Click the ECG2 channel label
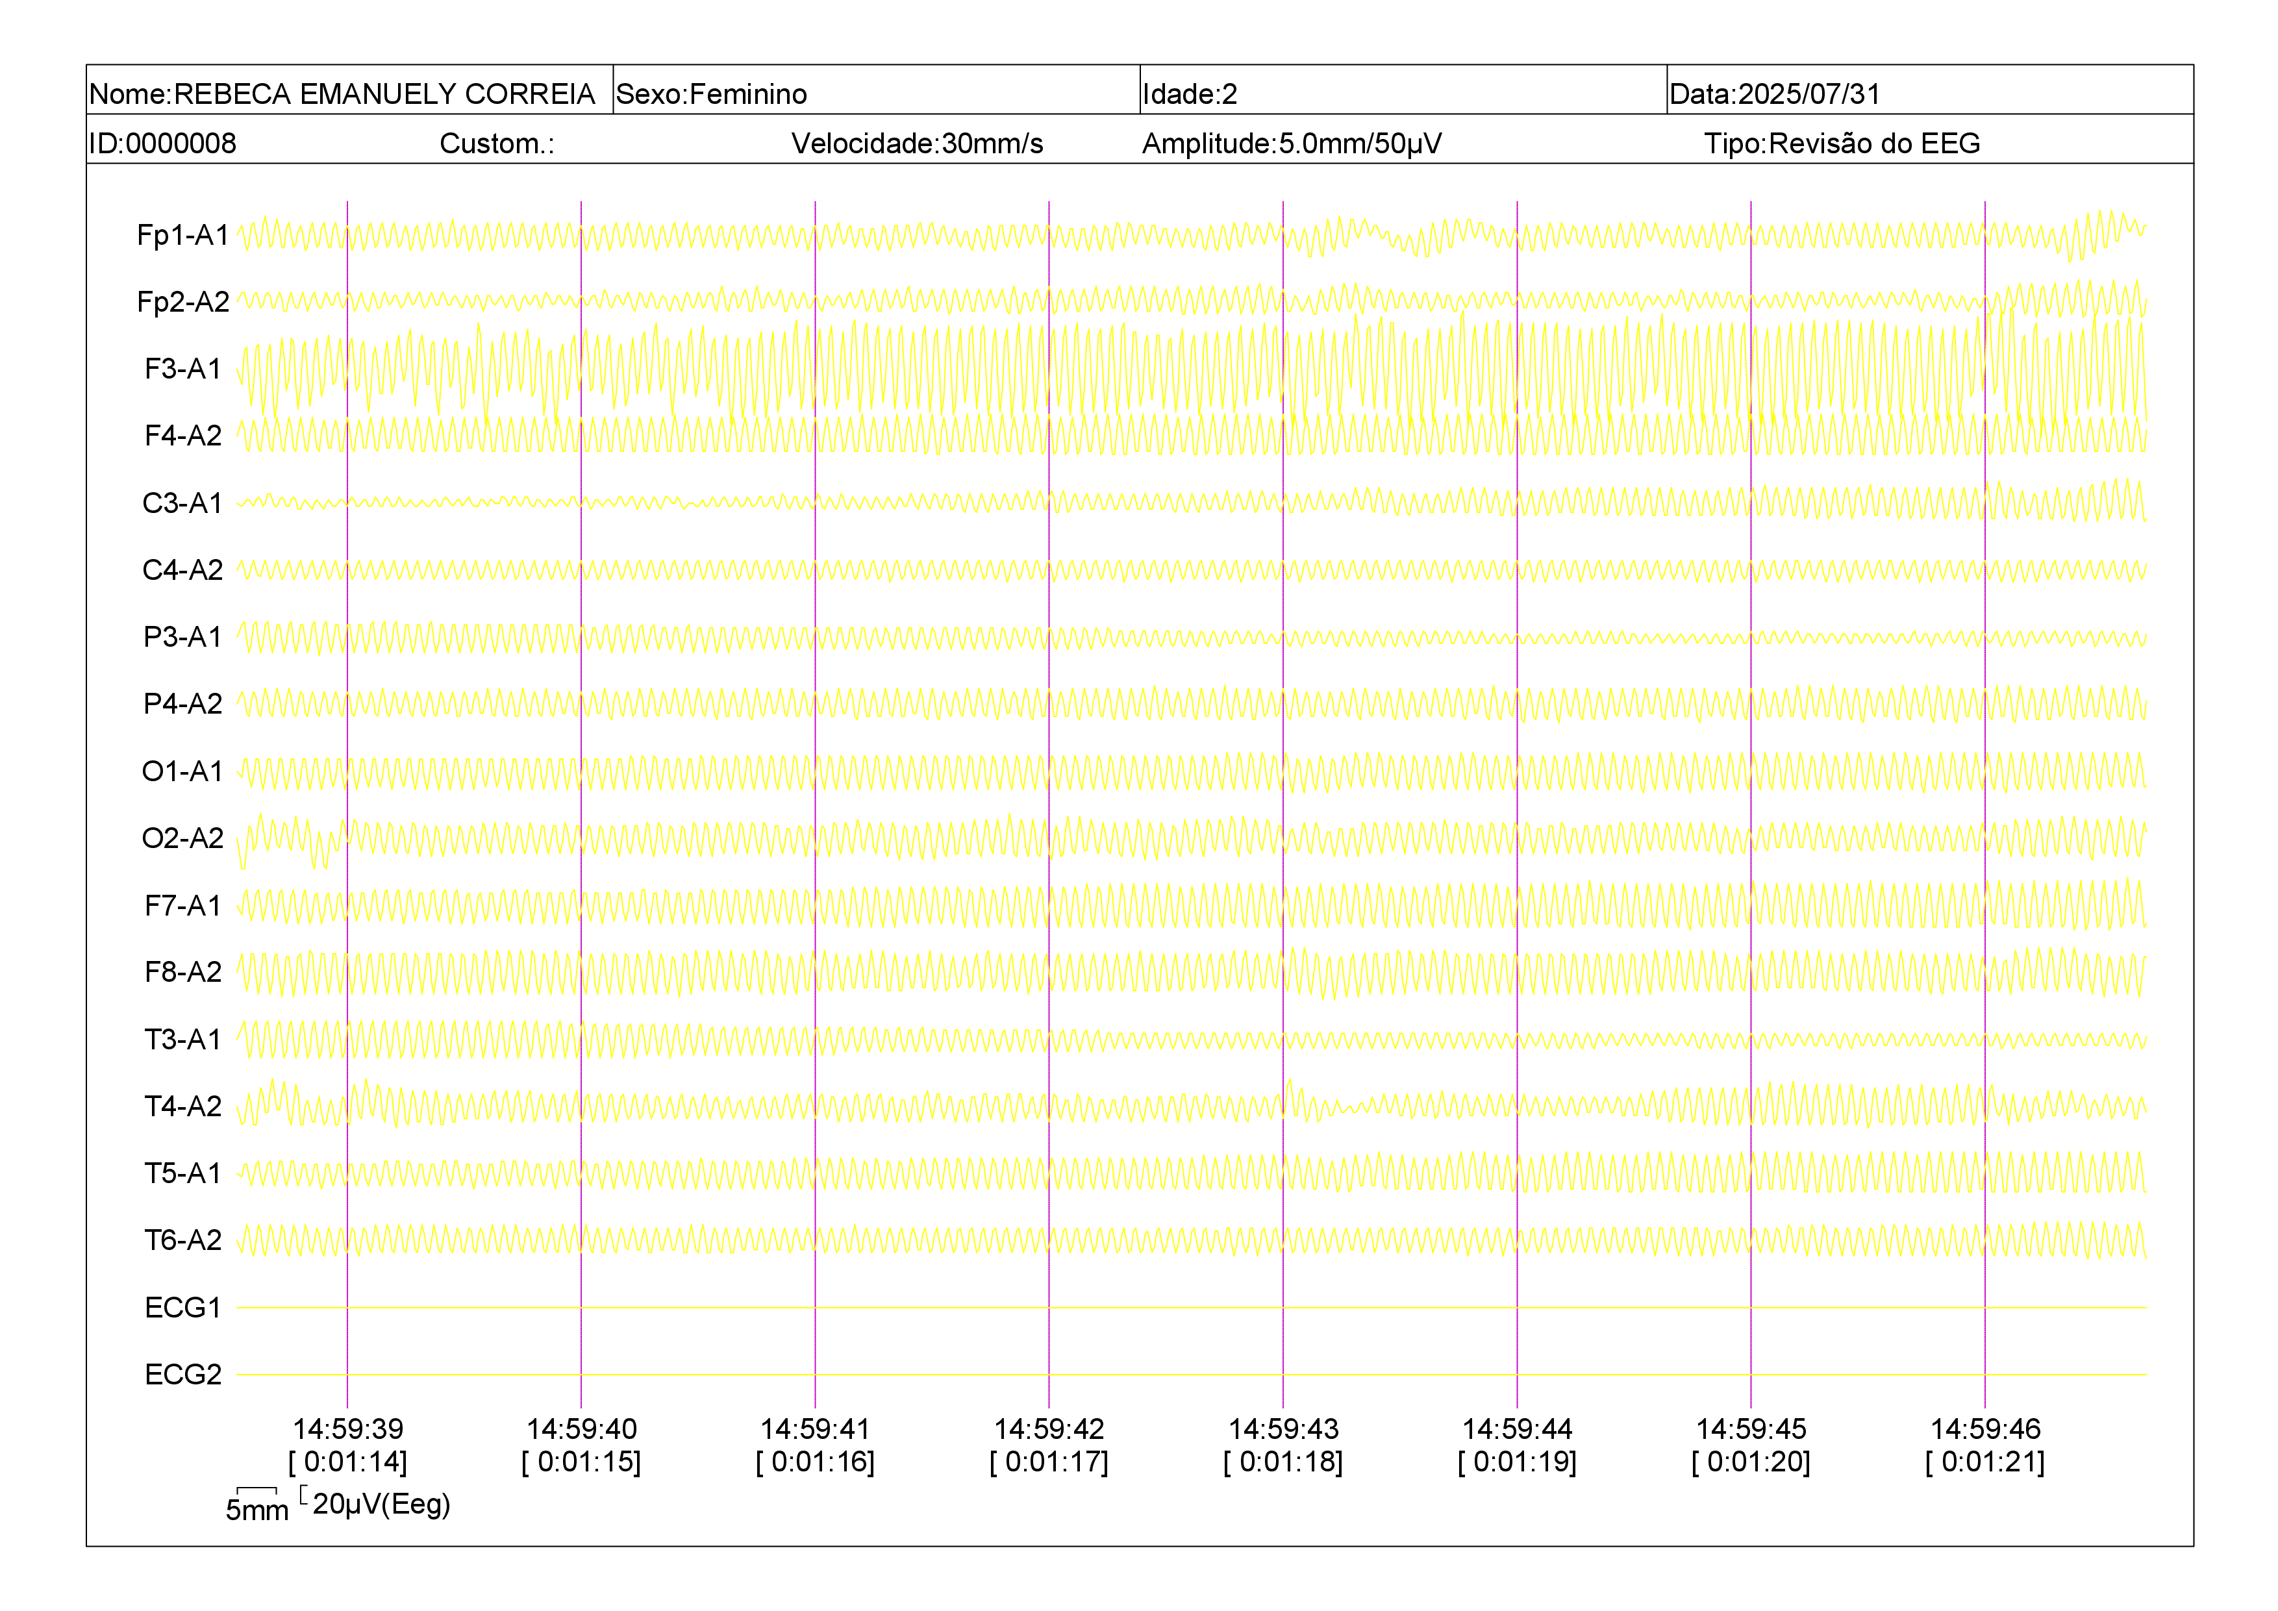This screenshot has width=2278, height=1611. pyautogui.click(x=182, y=1374)
